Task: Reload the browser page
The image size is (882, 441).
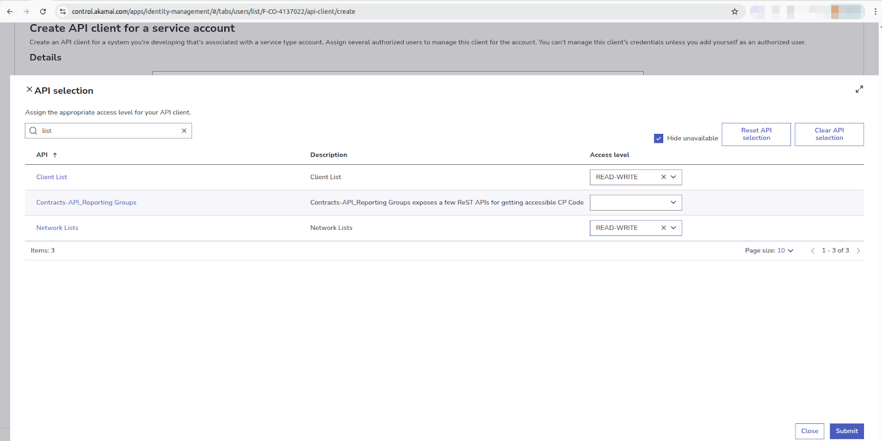Action: 43,12
